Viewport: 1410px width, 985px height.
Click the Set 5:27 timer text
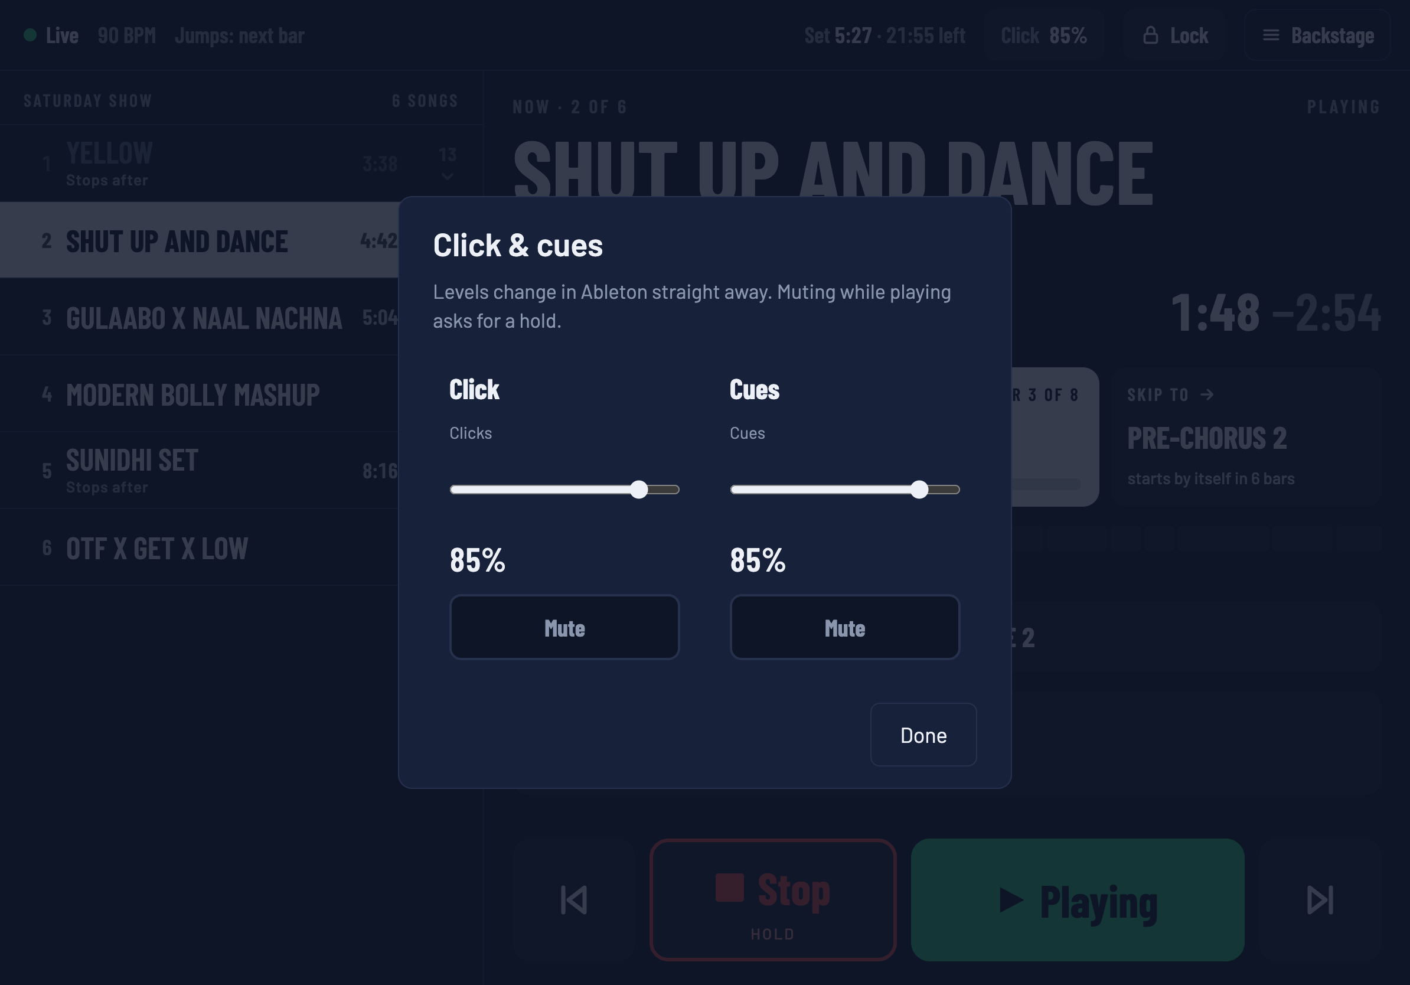pyautogui.click(x=838, y=35)
